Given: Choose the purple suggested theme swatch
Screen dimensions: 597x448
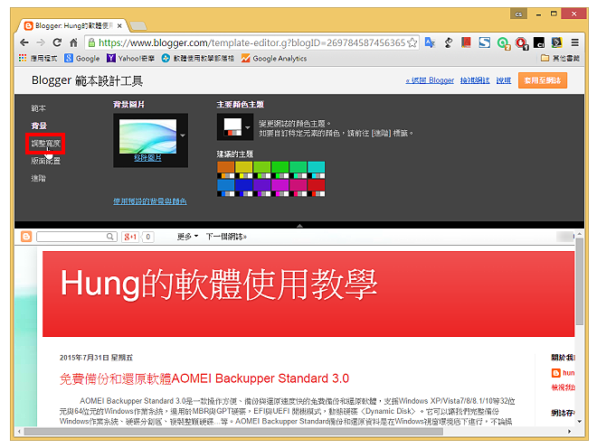Looking at the screenshot, I should 262,188.
